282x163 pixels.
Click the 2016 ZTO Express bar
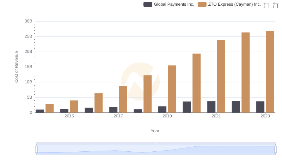pos(99,103)
